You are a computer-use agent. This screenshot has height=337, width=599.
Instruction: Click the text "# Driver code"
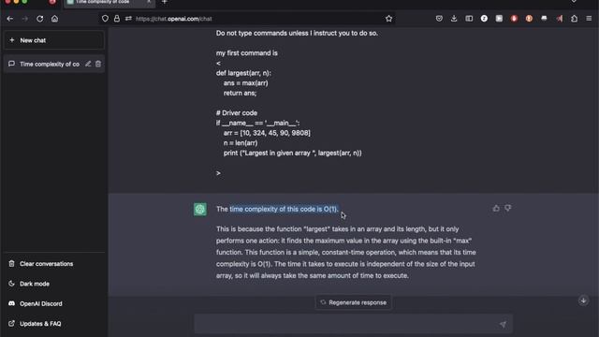(237, 113)
